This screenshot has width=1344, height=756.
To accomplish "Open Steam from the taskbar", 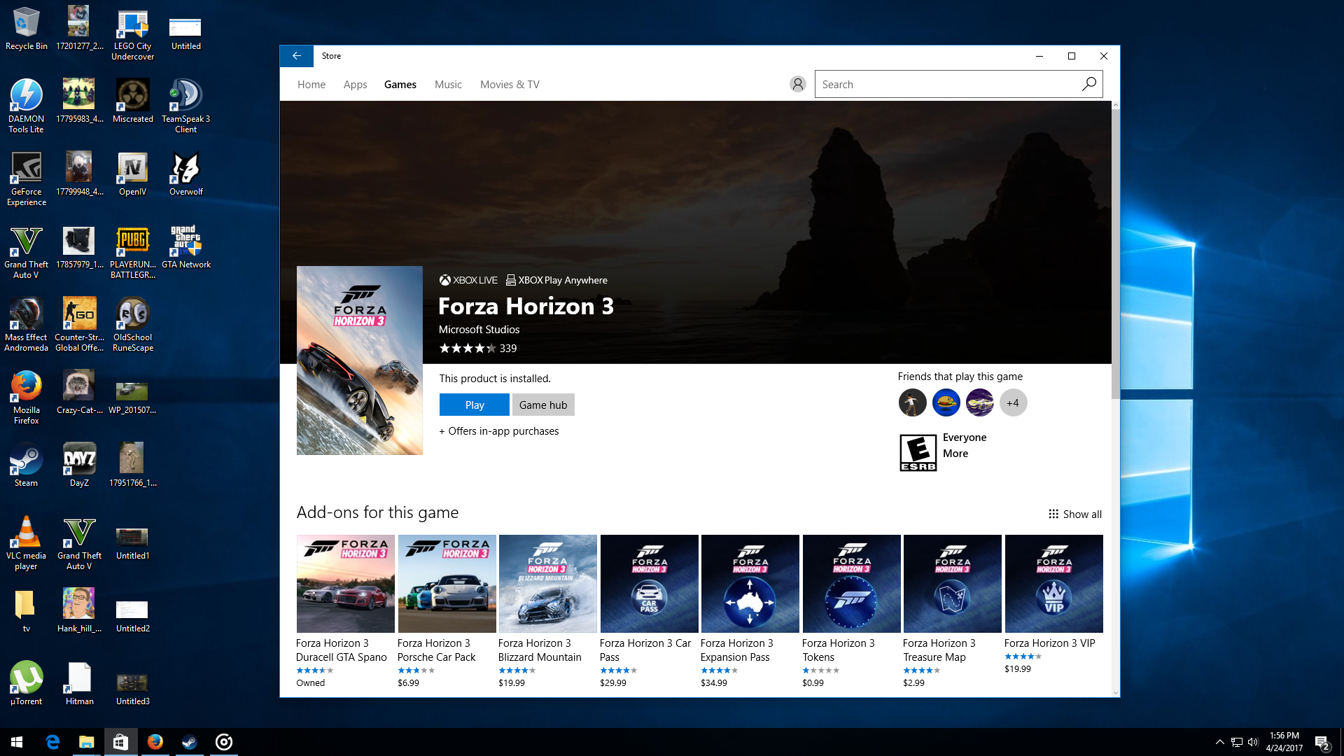I will pos(190,742).
